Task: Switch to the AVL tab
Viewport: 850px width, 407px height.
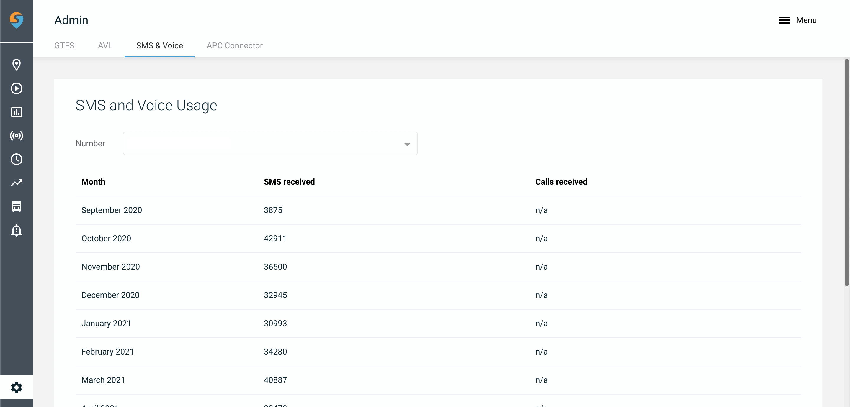Action: (105, 45)
